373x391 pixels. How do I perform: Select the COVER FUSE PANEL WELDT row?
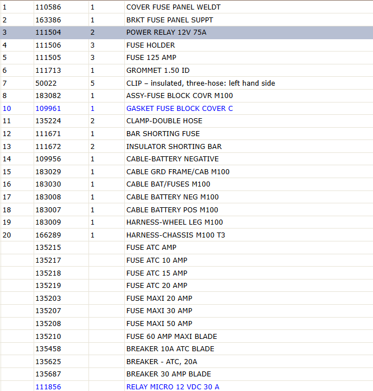point(186,7)
